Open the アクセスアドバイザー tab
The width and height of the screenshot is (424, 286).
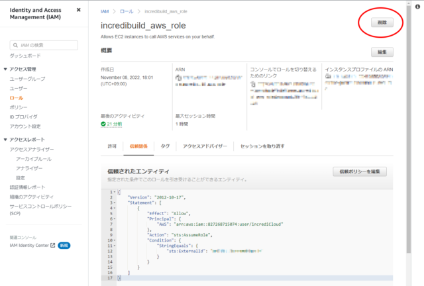tap(205, 146)
